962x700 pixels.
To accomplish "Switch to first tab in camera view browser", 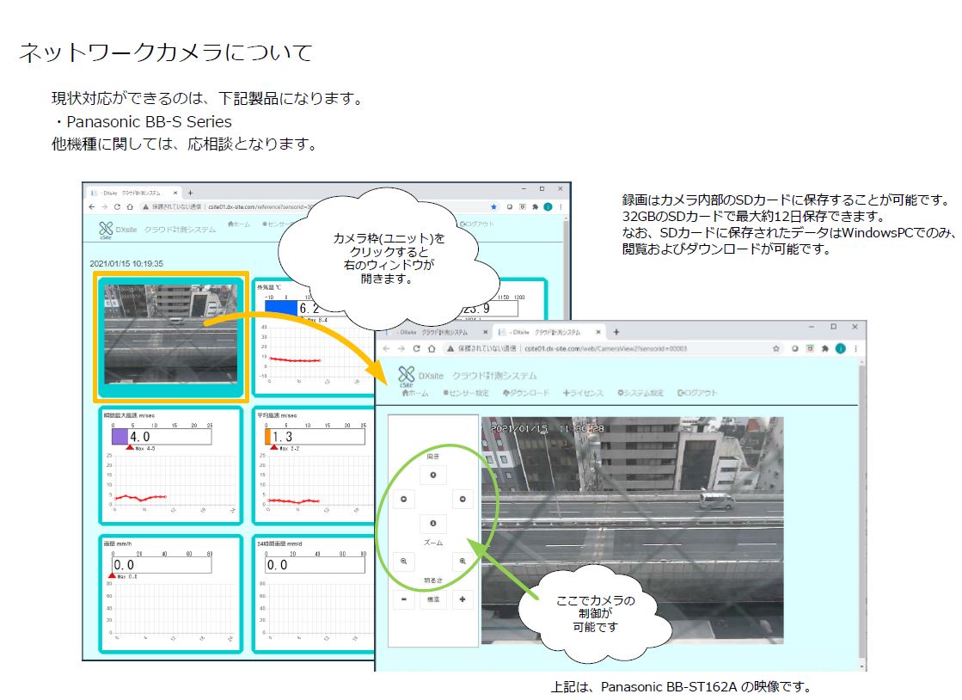I will pyautogui.click(x=430, y=332).
